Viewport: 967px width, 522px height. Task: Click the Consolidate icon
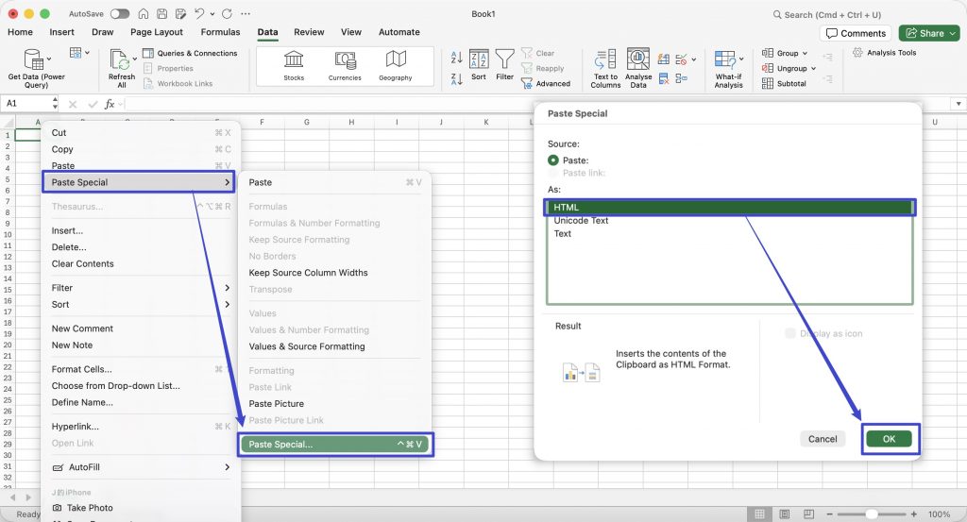pyautogui.click(x=682, y=78)
